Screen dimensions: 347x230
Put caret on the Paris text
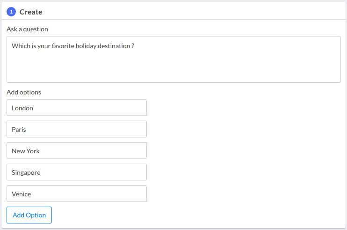pyautogui.click(x=19, y=129)
